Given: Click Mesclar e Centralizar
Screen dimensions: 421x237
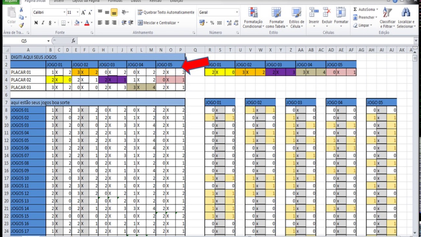Looking at the screenshot, I should coord(157,23).
